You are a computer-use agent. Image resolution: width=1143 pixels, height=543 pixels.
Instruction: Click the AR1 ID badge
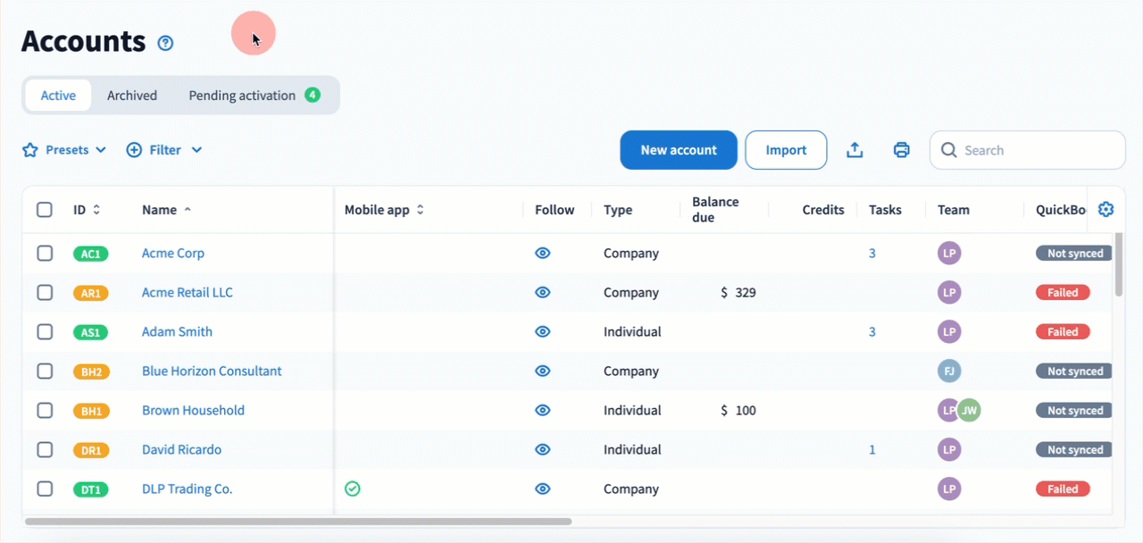point(91,293)
